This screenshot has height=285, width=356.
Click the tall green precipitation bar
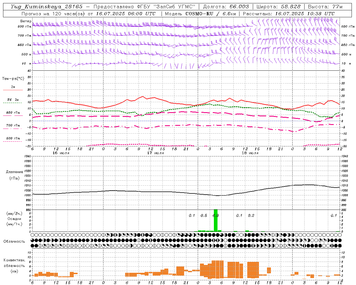click(x=216, y=220)
